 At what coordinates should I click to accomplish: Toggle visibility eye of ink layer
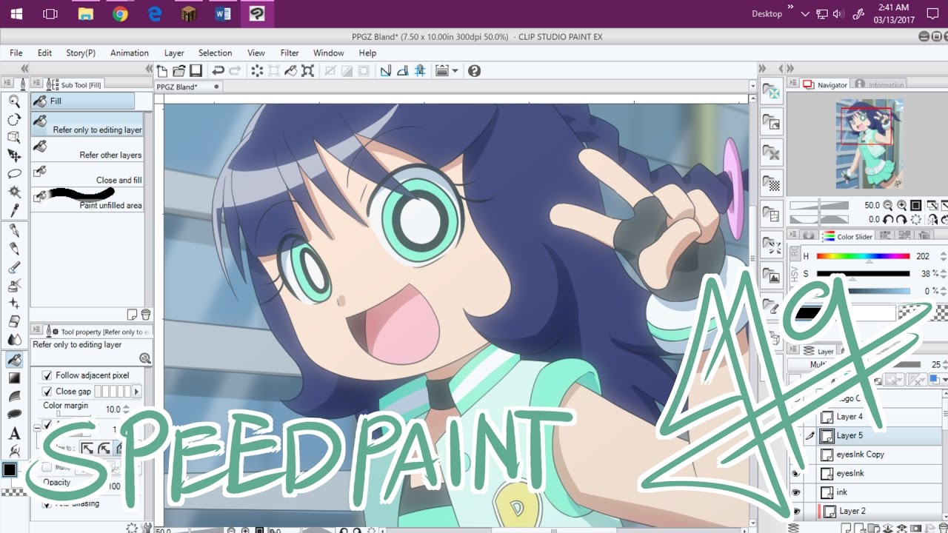pyautogui.click(x=797, y=492)
